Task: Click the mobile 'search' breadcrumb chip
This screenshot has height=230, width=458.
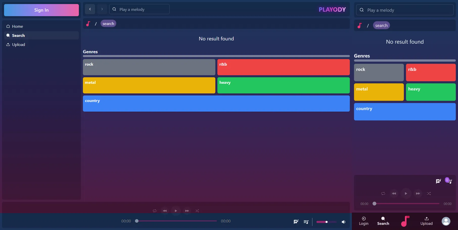Action: tap(381, 25)
